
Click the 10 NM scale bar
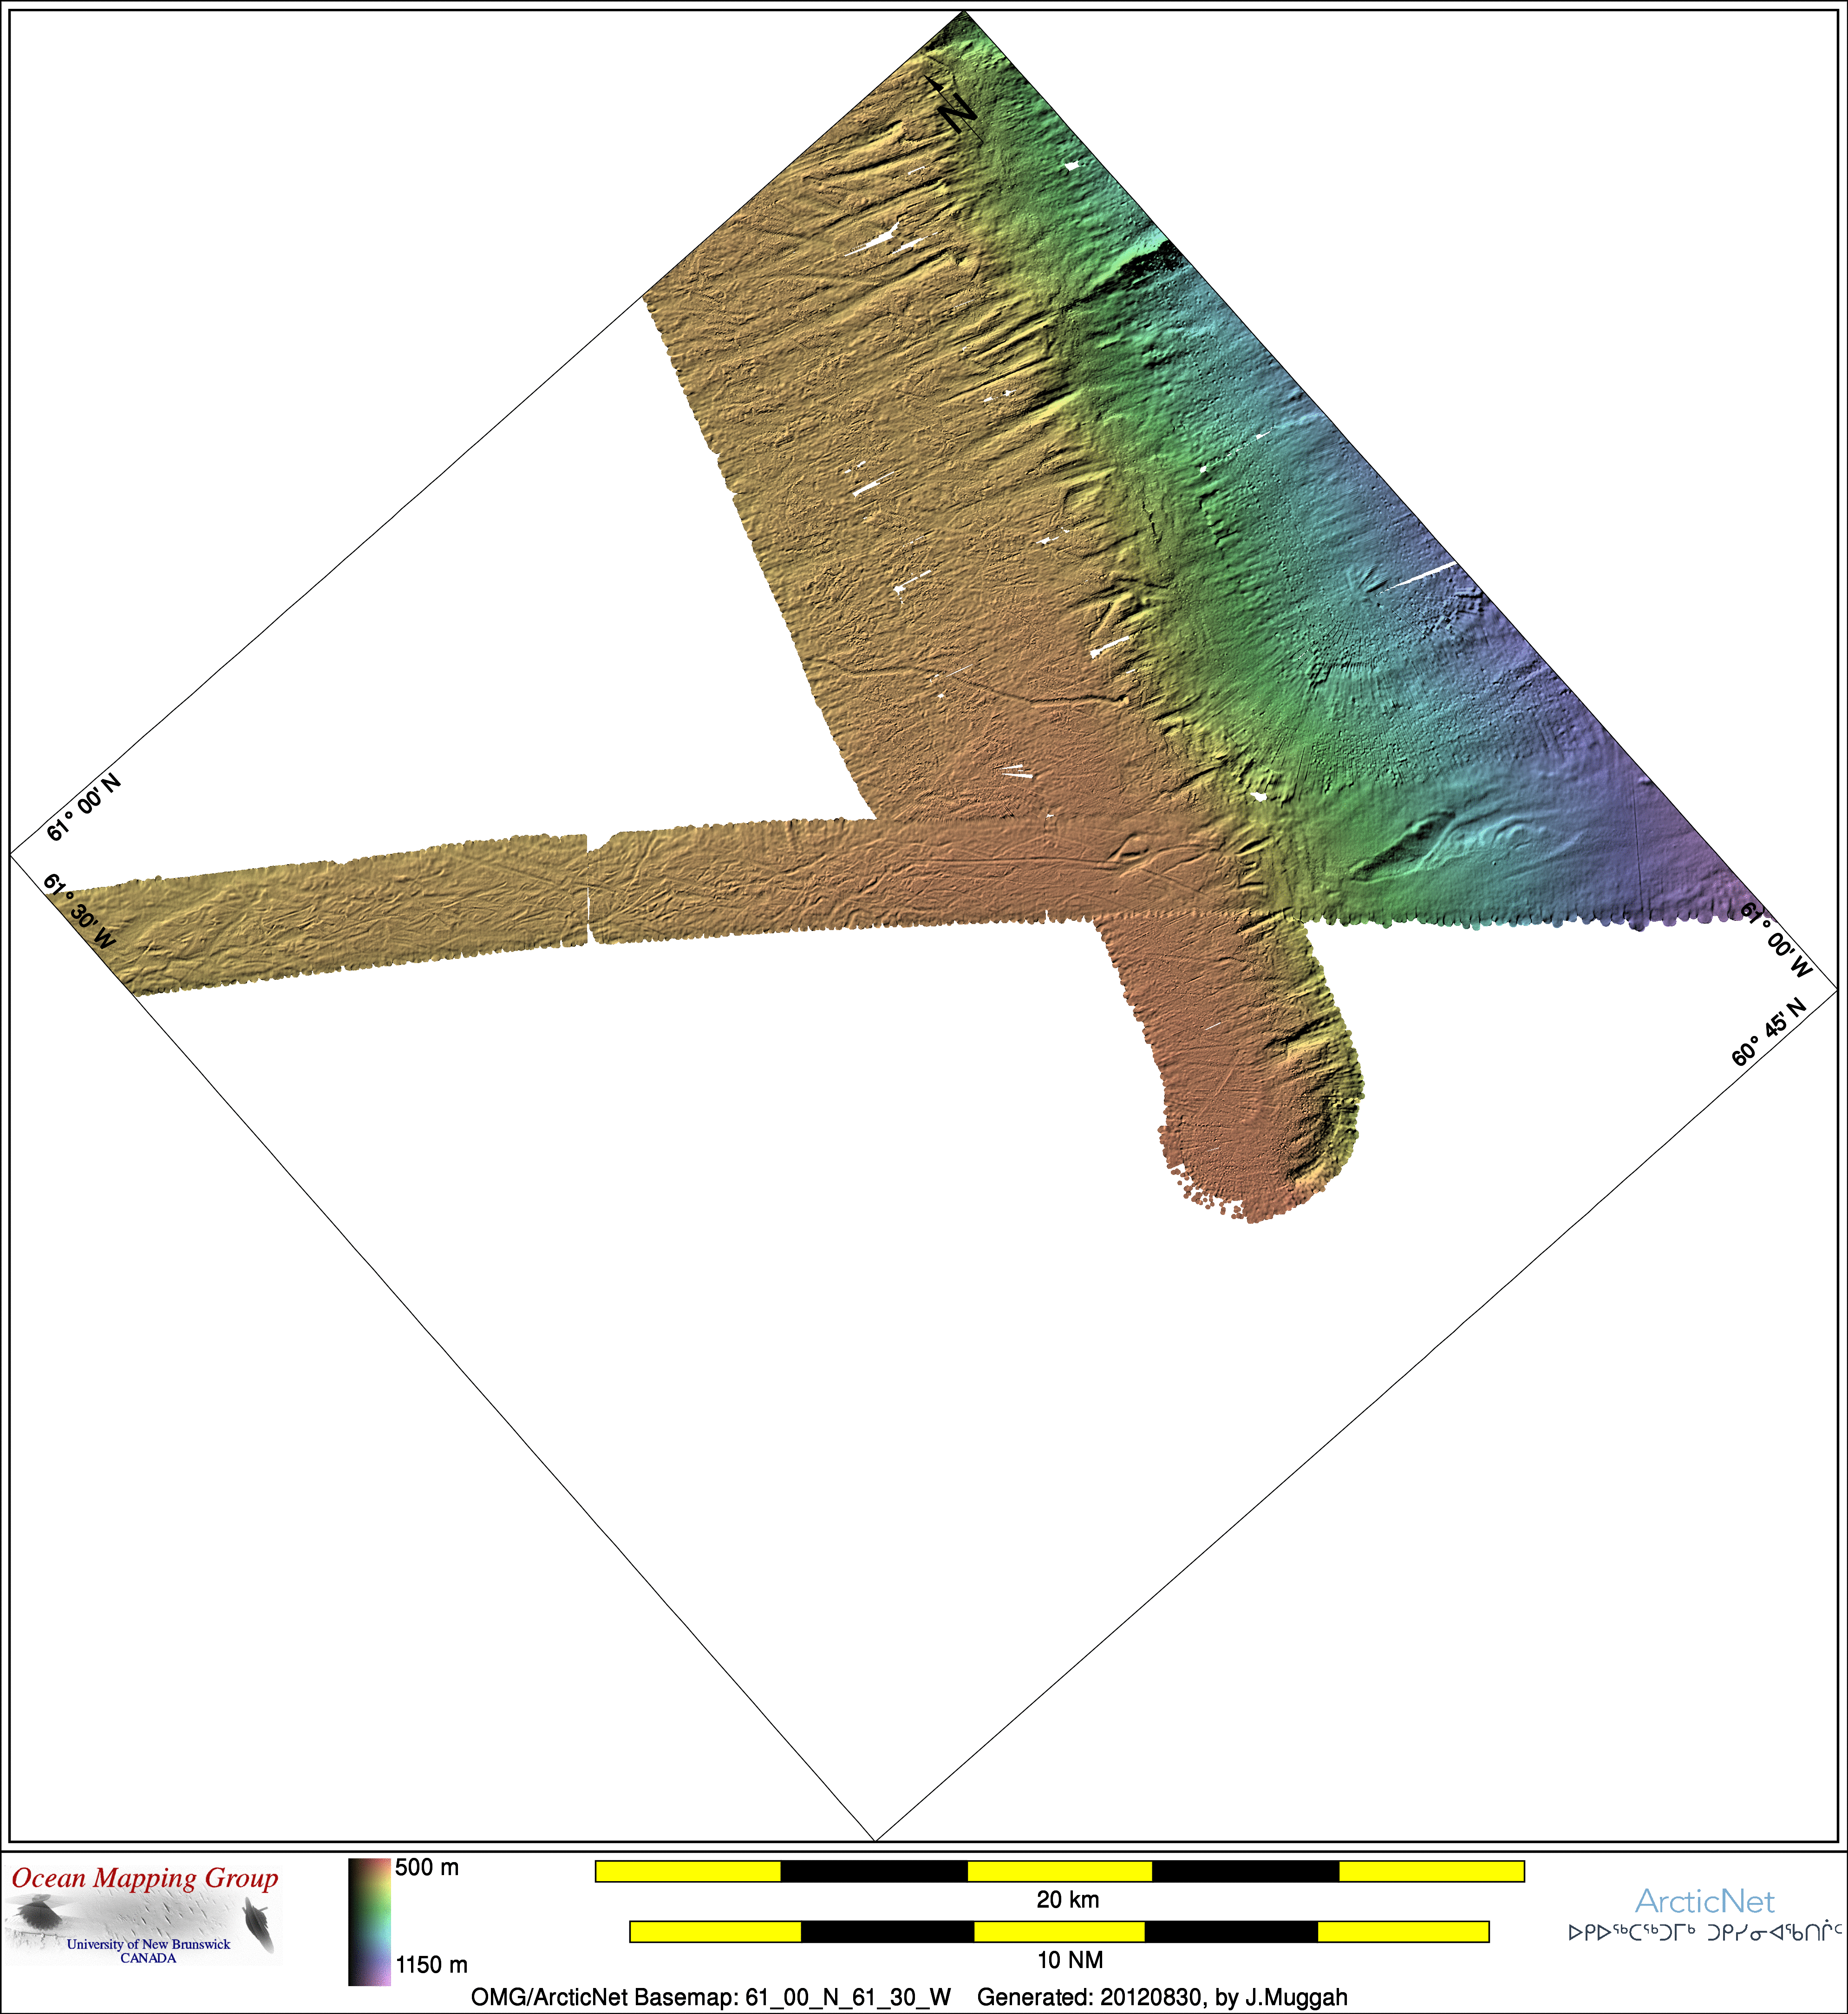[1059, 1931]
